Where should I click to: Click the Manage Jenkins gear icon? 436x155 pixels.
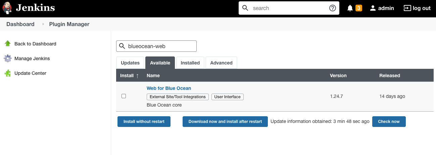8,58
